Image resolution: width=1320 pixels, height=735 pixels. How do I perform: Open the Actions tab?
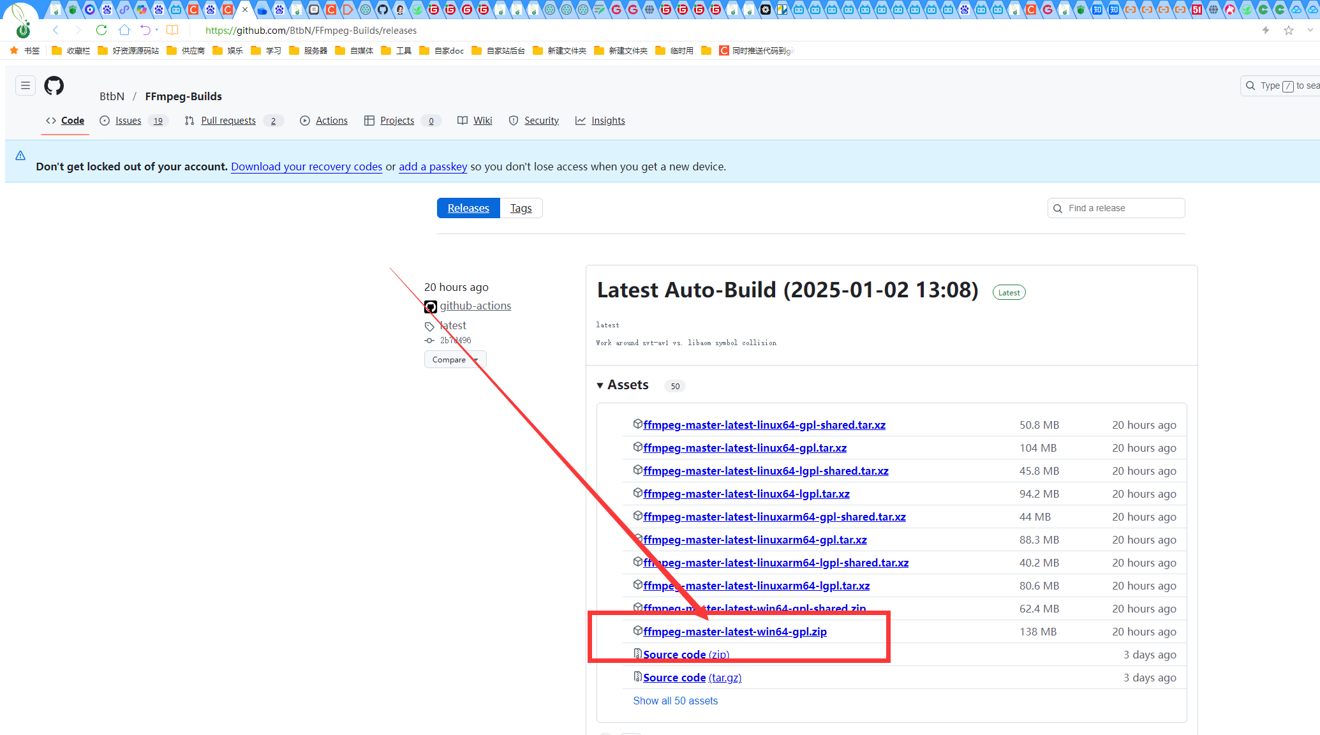331,121
